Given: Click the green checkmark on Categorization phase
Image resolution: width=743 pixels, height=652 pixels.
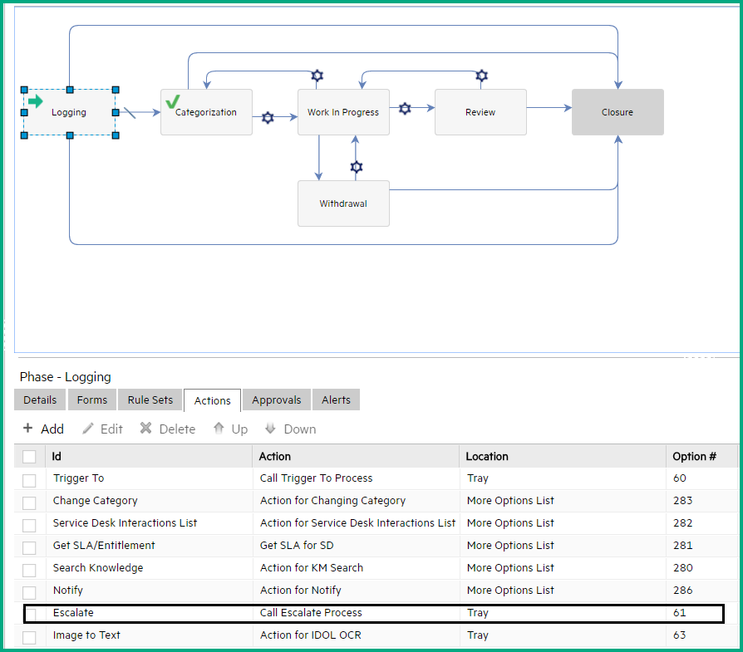Looking at the screenshot, I should pyautogui.click(x=173, y=101).
